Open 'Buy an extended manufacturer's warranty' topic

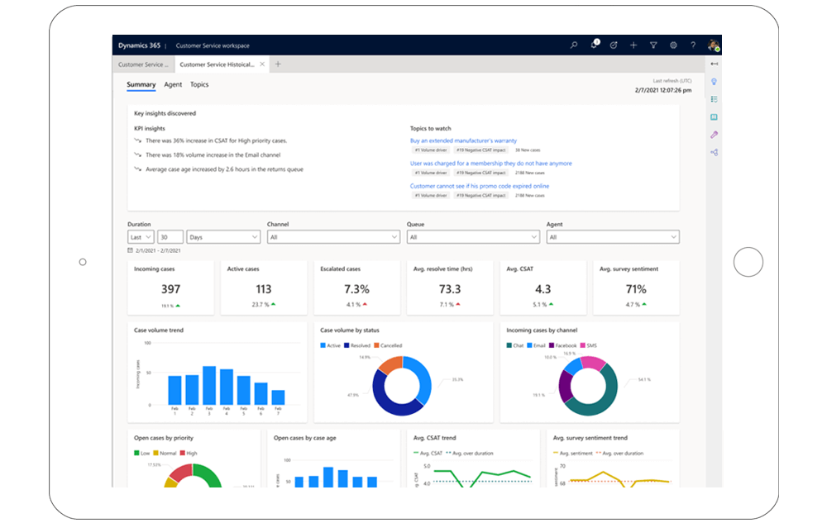point(464,140)
